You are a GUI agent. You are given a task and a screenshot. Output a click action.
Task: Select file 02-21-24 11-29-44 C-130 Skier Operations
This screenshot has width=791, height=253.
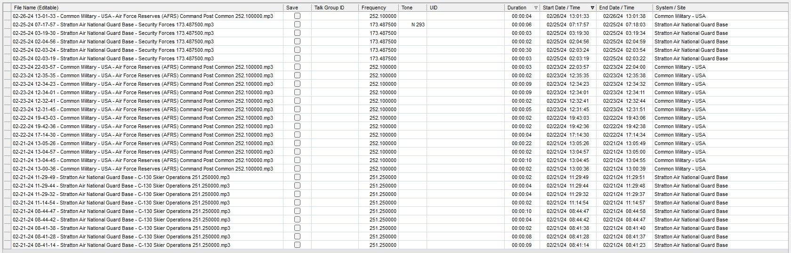(x=121, y=186)
